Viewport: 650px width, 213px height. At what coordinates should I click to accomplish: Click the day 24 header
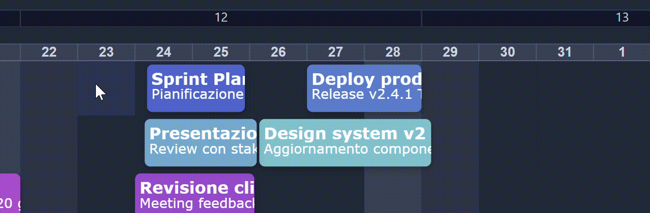point(164,53)
